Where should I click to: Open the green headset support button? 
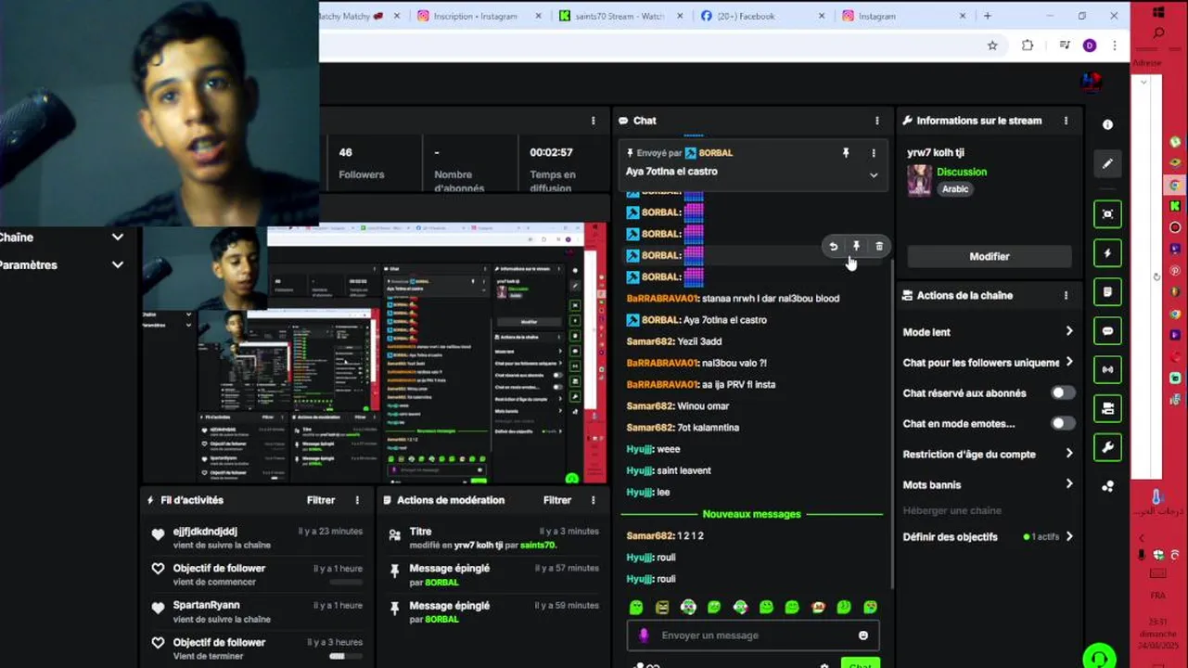1099,657
